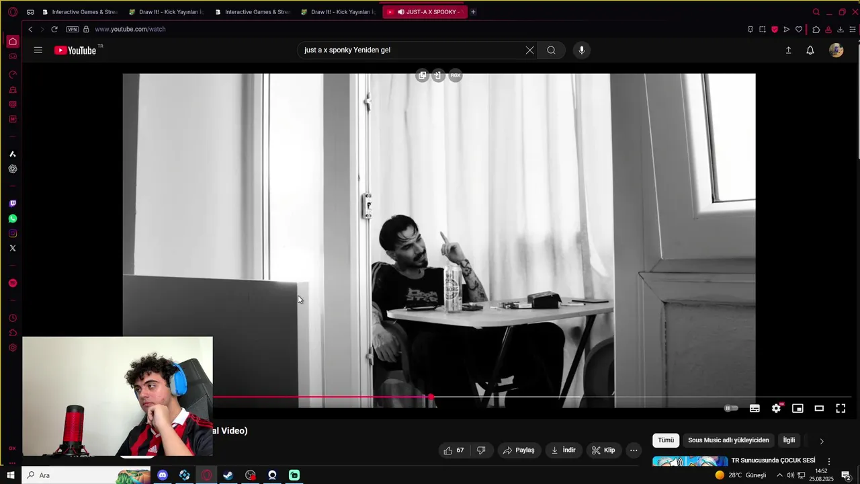Clear the YouTube search box text
860x484 pixels.
point(529,50)
